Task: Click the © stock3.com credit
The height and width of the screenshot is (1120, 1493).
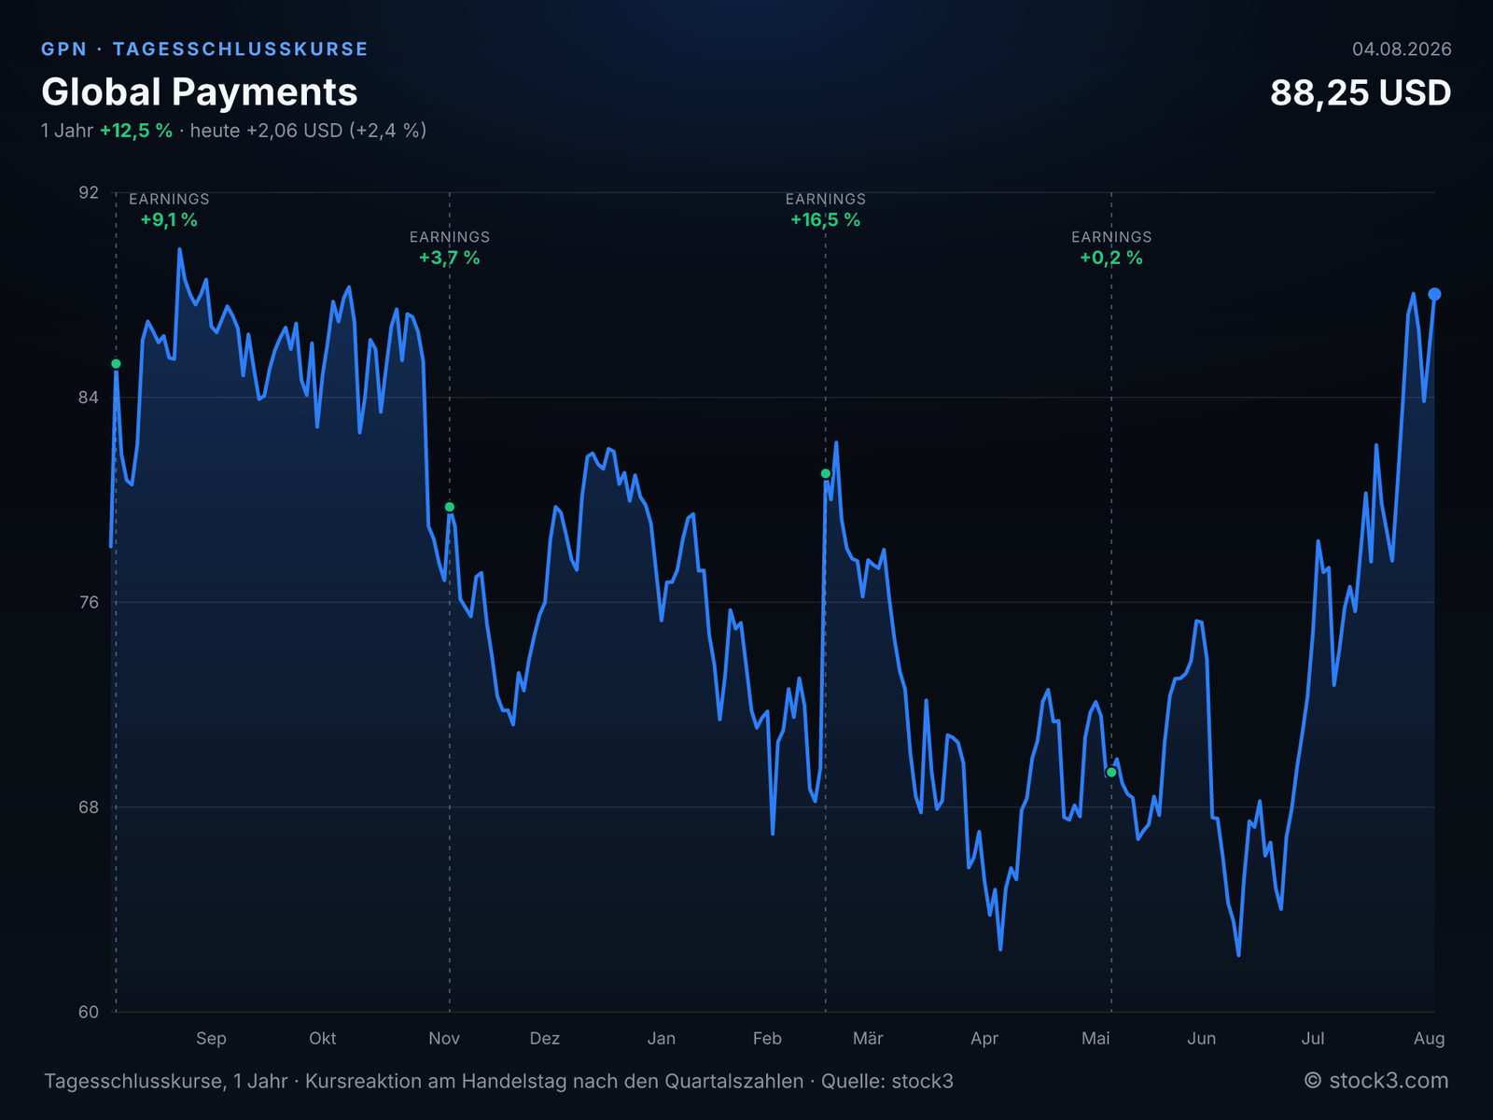Action: point(1376,1081)
